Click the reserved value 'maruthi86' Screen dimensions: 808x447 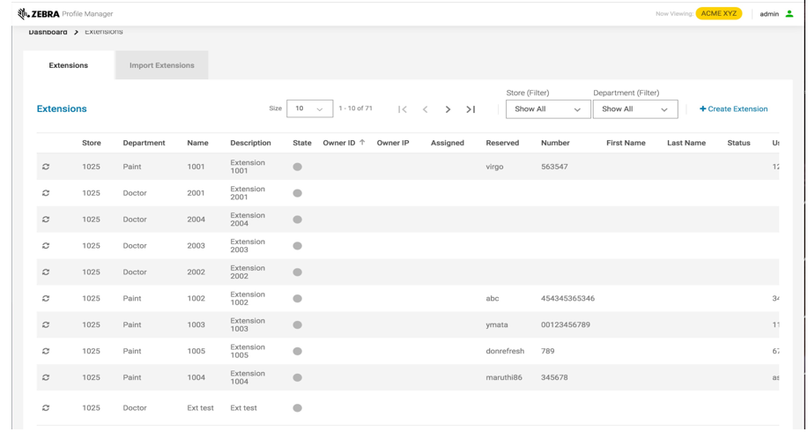504,376
